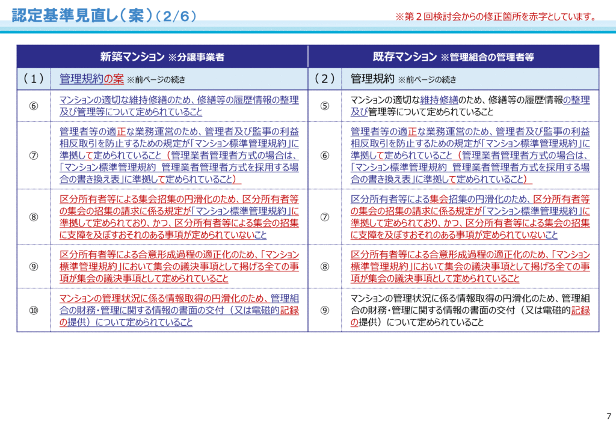
Task: Click item ⑦ 利益相反取引 text in 新築マンション column
Action: 179,155
